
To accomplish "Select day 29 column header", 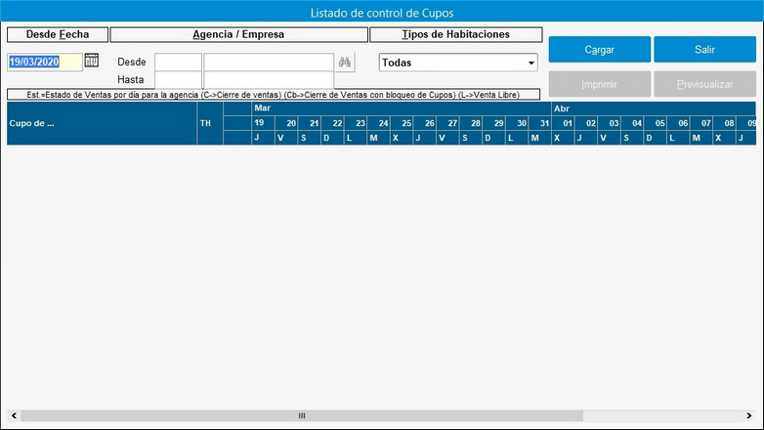I will 494,123.
